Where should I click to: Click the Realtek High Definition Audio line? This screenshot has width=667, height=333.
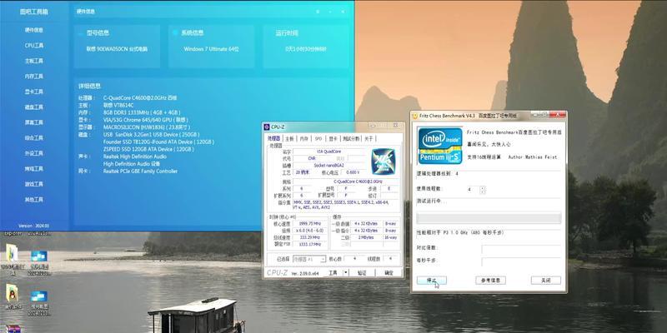134,157
